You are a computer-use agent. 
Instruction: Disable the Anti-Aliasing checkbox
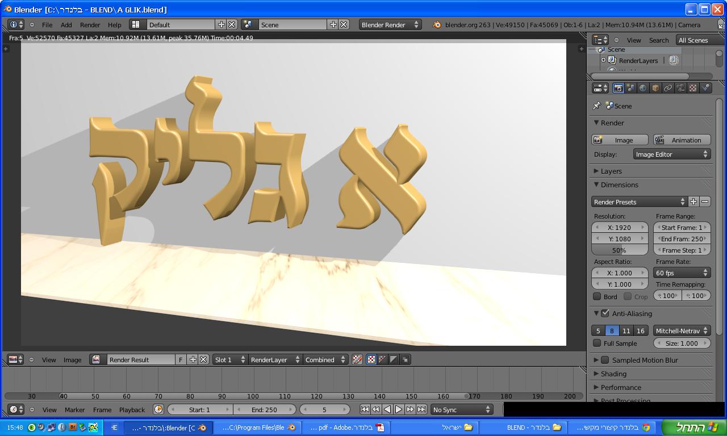click(x=605, y=313)
